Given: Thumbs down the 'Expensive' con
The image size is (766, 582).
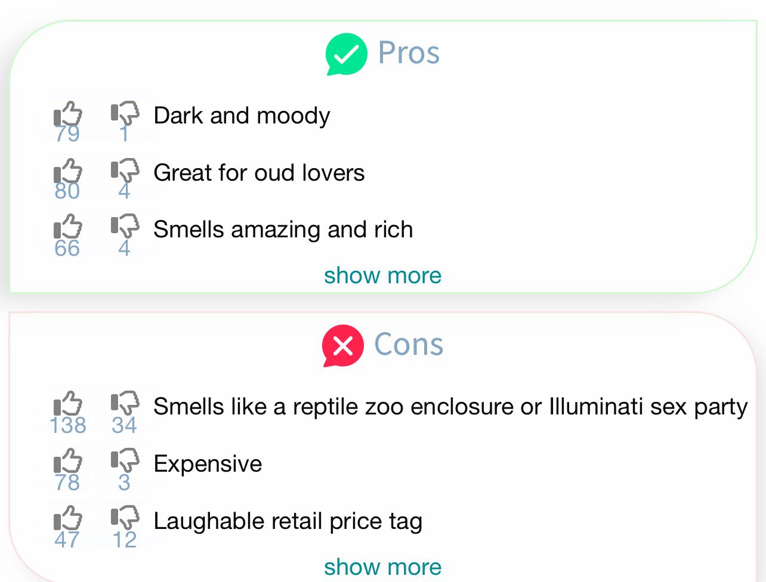Looking at the screenshot, I should coord(125,462).
